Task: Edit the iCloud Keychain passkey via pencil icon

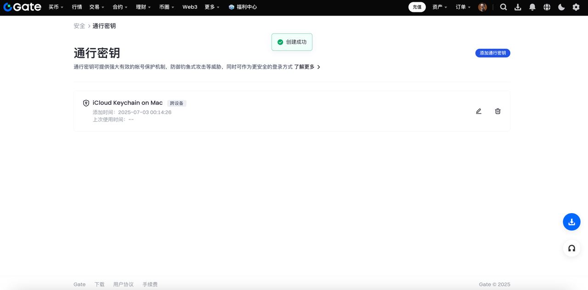Action: pyautogui.click(x=478, y=111)
